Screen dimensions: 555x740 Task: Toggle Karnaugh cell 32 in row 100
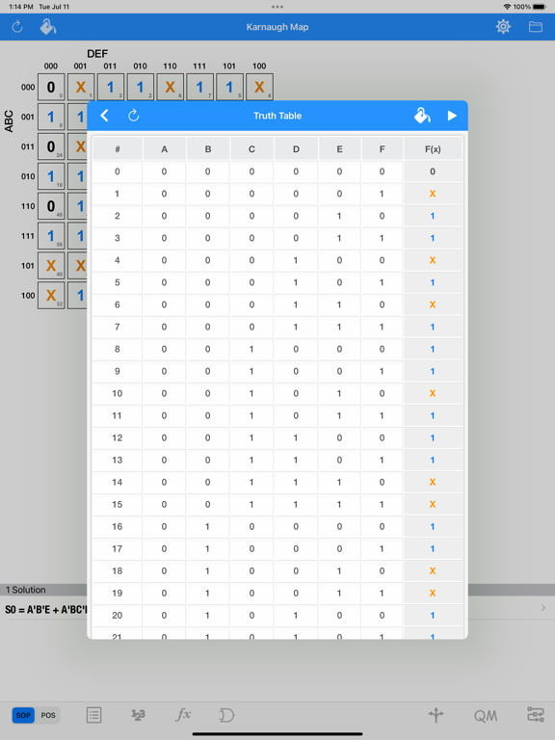tap(51, 295)
